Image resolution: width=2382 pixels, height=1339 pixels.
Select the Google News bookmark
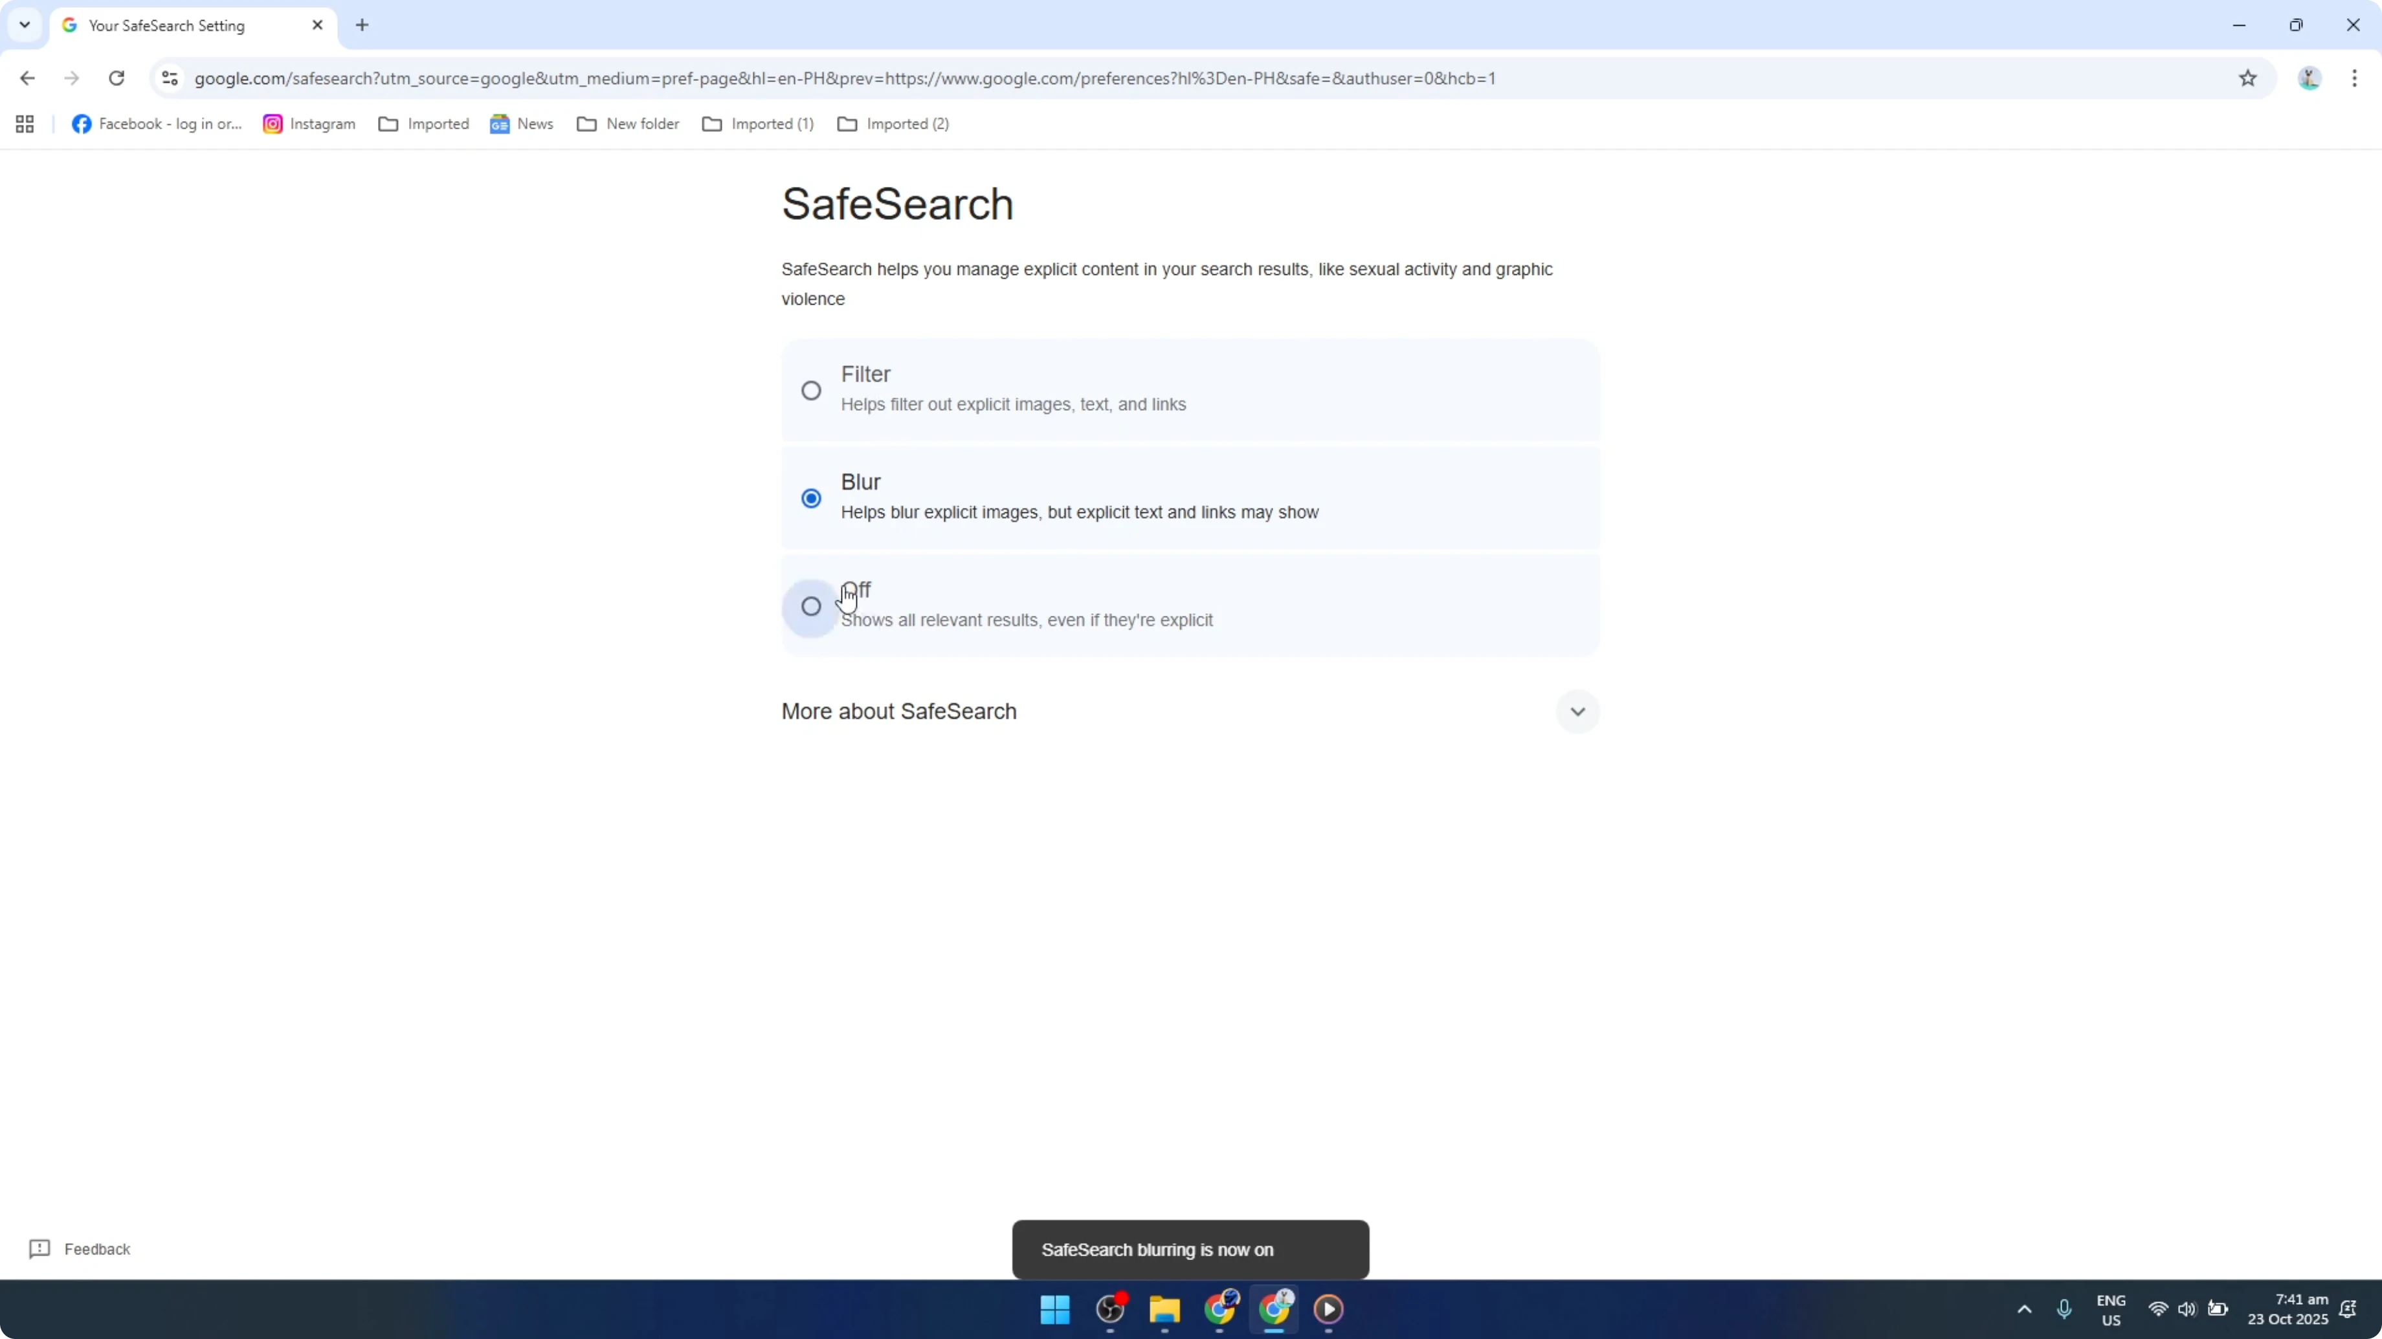click(520, 123)
